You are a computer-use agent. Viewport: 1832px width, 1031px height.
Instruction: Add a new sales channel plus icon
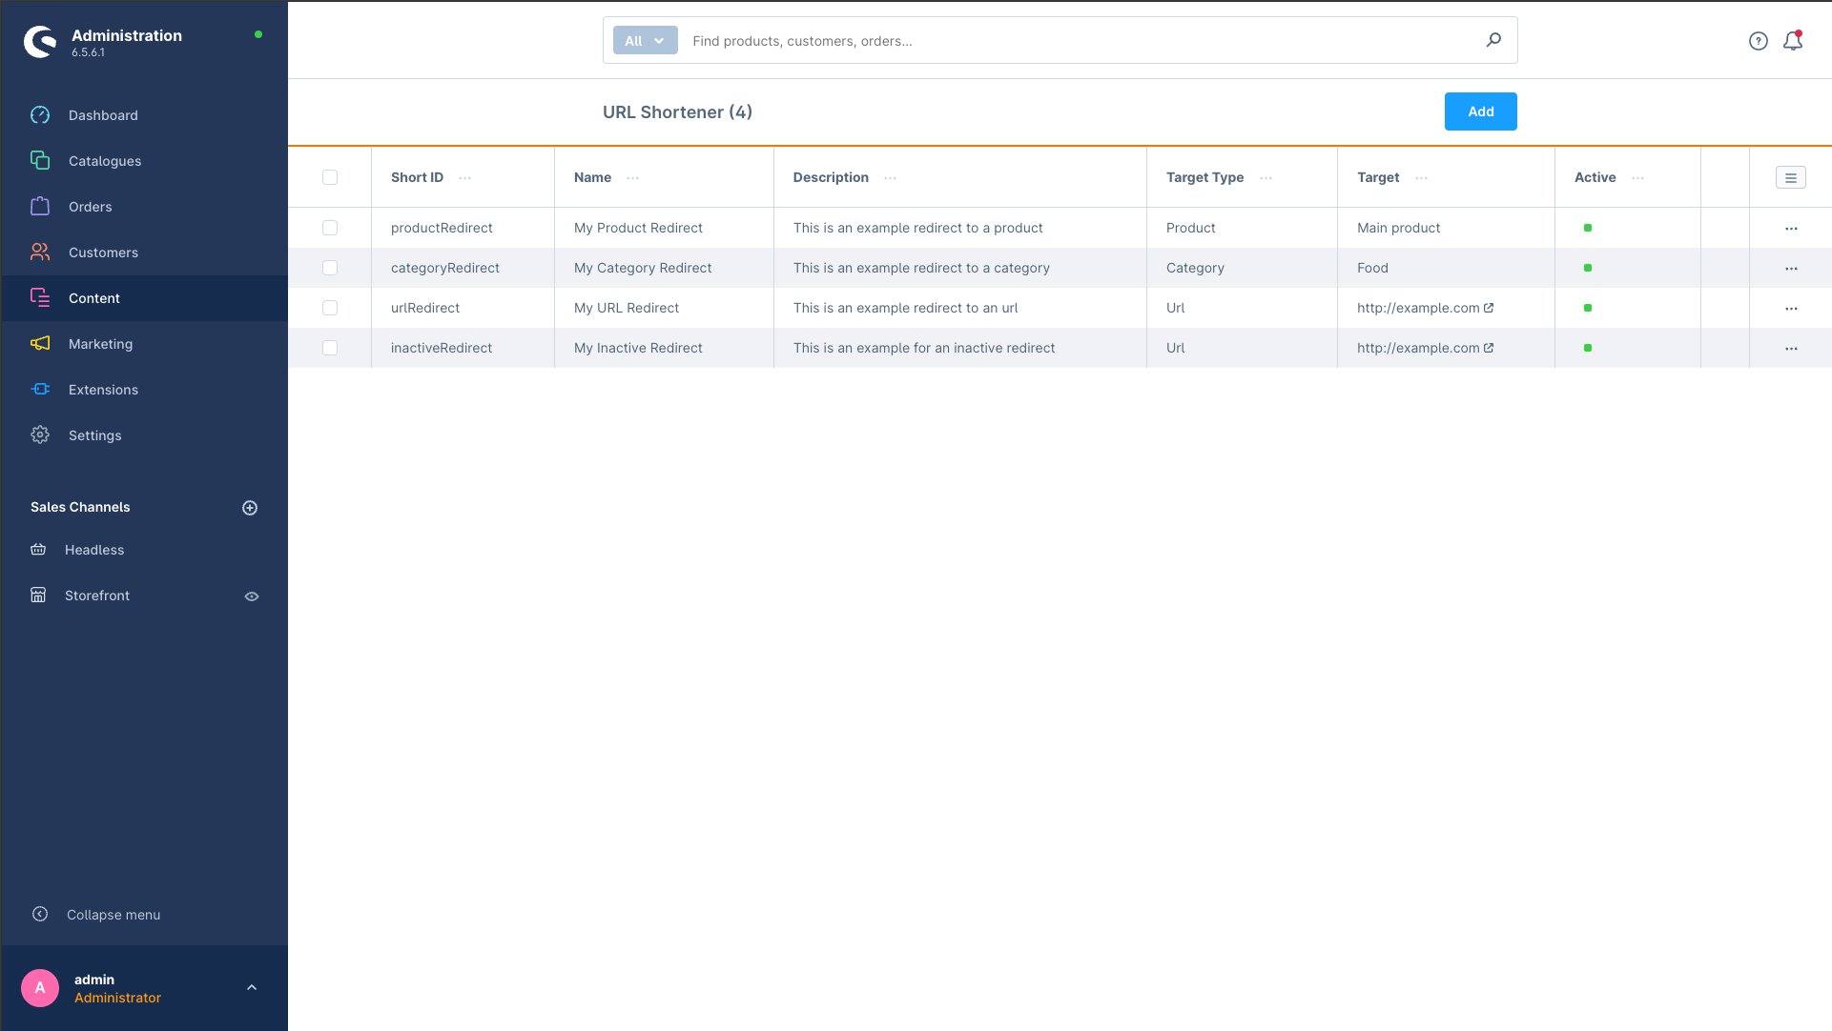[250, 508]
